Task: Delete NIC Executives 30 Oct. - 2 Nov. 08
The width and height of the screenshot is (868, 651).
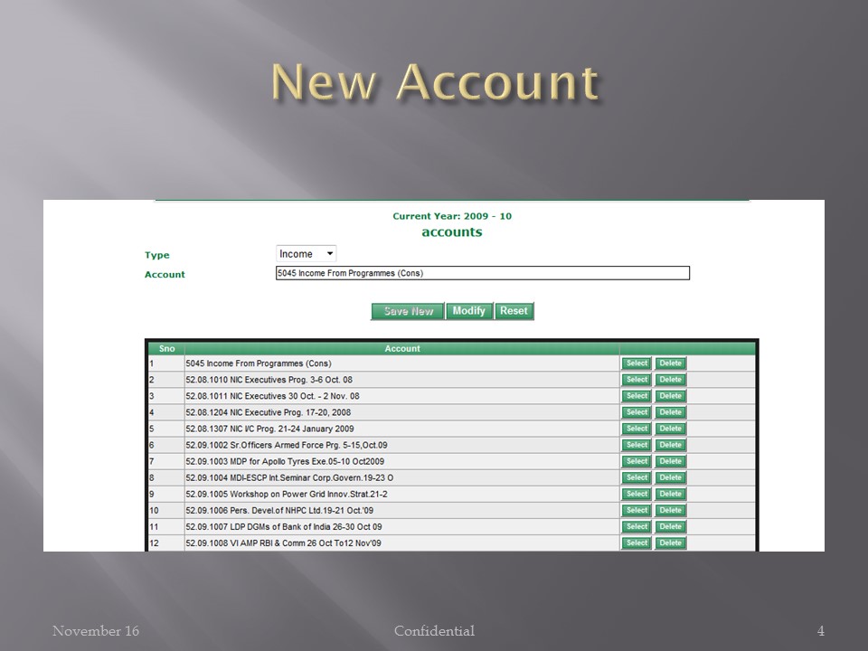Action: pyautogui.click(x=670, y=395)
